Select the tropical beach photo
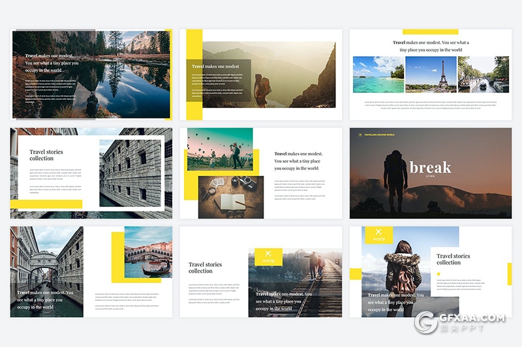 pyautogui.click(x=378, y=74)
